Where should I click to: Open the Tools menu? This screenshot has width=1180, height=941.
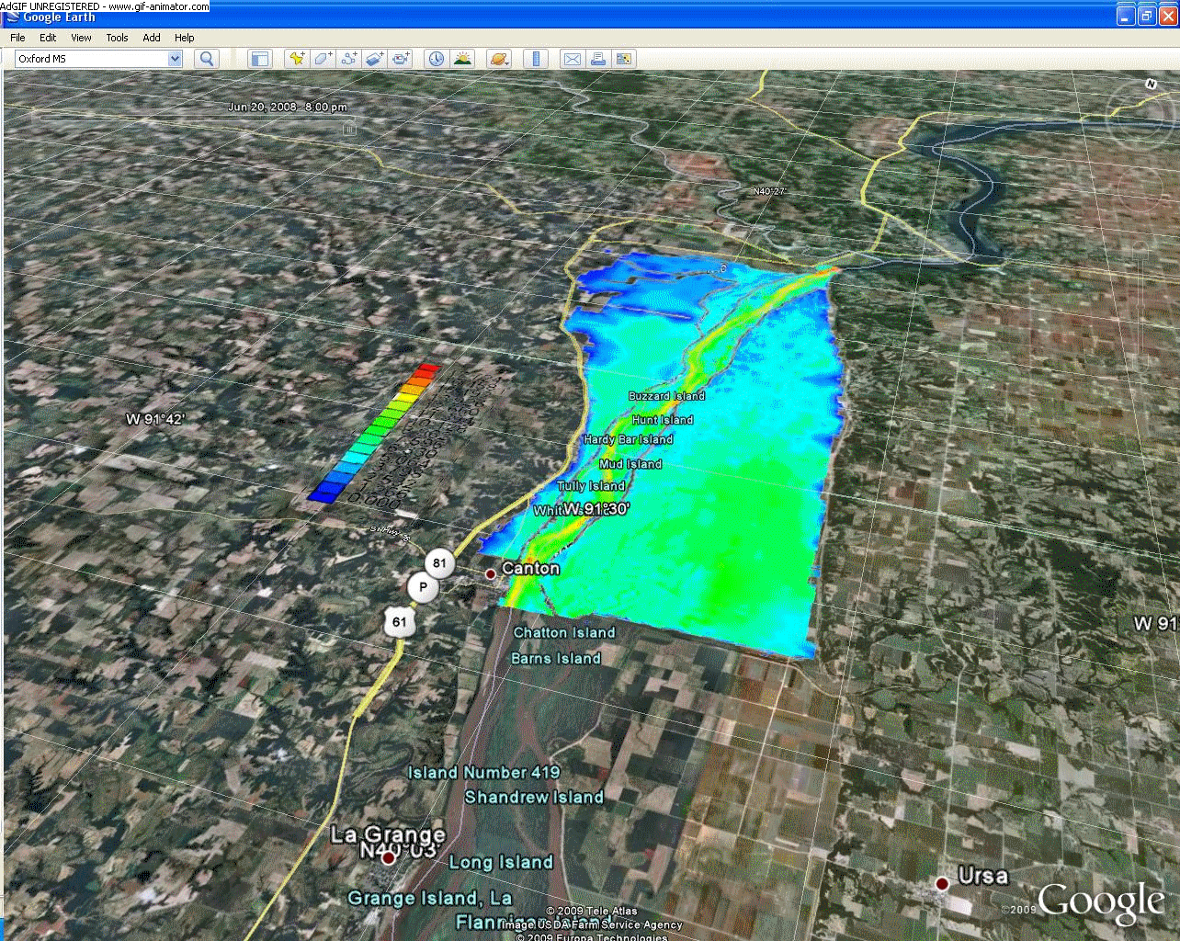click(117, 38)
